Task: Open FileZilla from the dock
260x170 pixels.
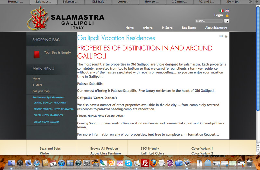Action: [145, 163]
